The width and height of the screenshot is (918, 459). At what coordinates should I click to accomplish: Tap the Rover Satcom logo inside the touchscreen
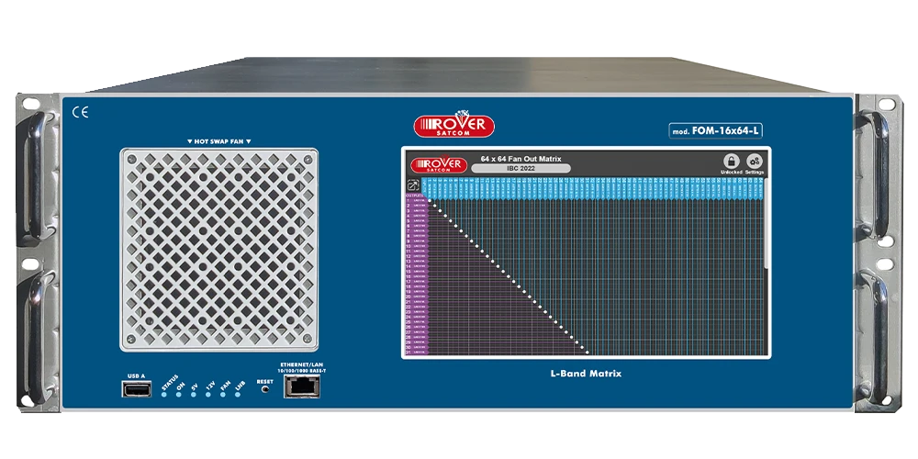tap(439, 164)
